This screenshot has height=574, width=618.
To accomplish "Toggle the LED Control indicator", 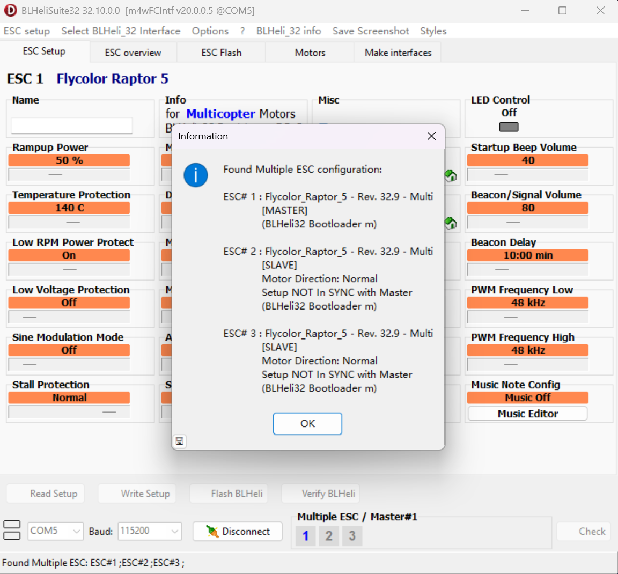I will (509, 127).
